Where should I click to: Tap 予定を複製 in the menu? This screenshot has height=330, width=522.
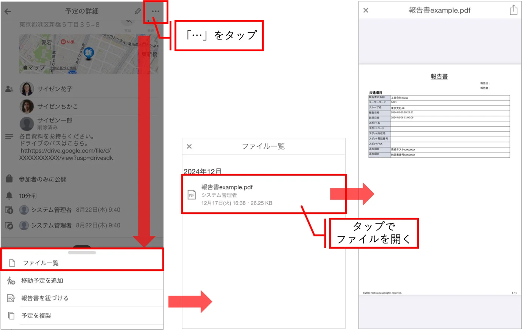(x=82, y=316)
